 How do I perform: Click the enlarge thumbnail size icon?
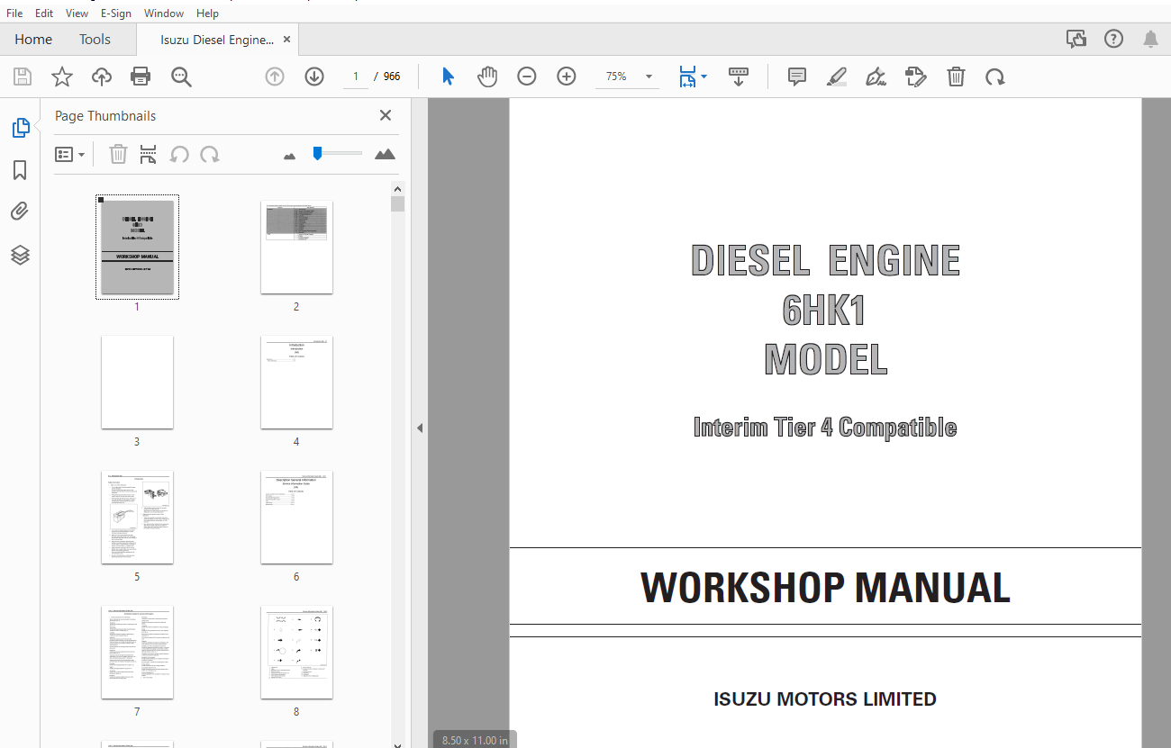(x=385, y=154)
